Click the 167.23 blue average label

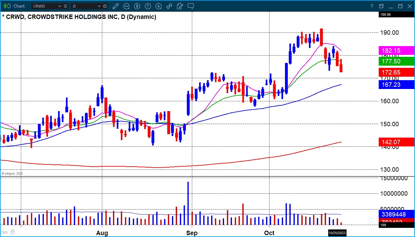pyautogui.click(x=396, y=85)
